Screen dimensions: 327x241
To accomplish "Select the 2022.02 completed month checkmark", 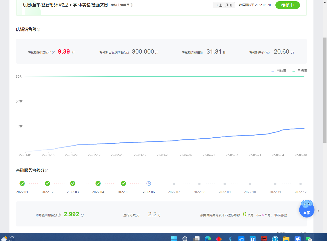I will 48,184.
